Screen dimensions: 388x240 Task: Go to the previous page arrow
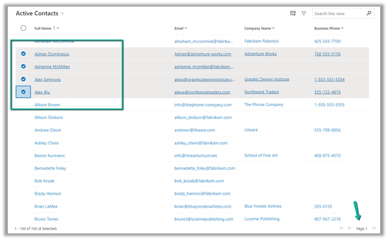point(350,229)
